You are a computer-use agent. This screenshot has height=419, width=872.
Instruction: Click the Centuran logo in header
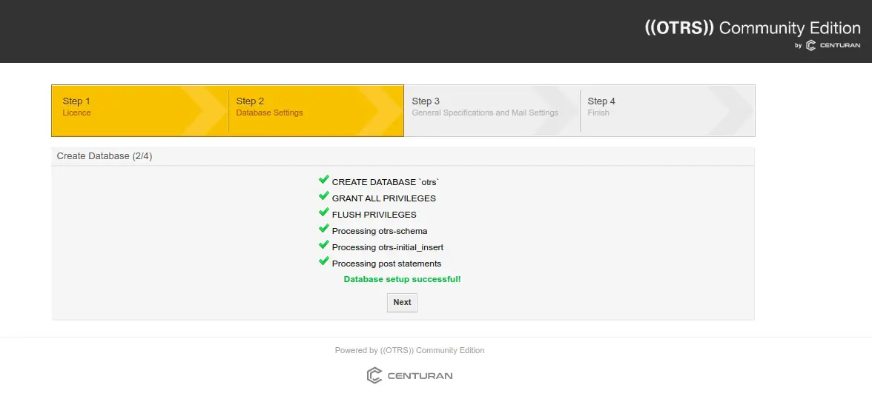click(x=833, y=45)
